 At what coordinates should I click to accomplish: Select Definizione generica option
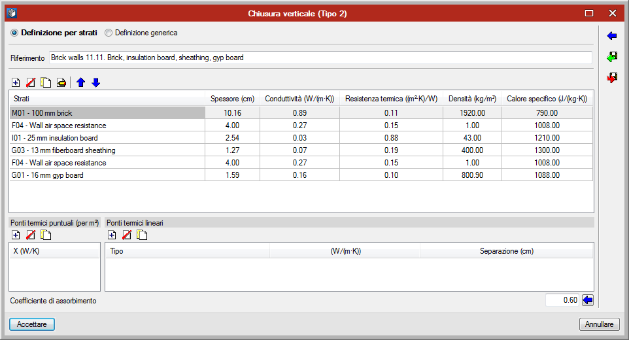point(141,33)
